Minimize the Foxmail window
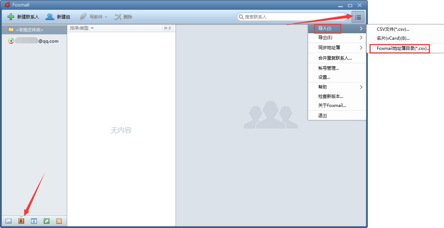The height and width of the screenshot is (228, 444). click(340, 5)
